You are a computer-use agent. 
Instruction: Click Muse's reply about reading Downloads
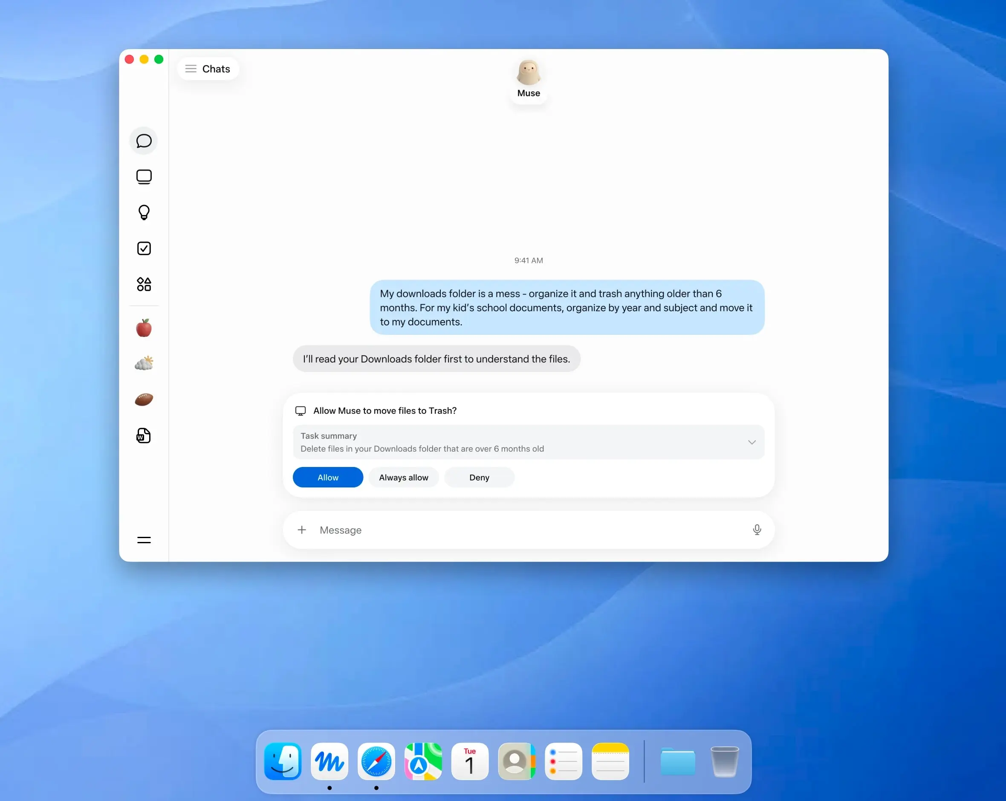(x=436, y=359)
